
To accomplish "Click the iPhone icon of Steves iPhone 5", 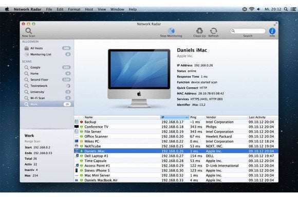I will tap(77, 170).
